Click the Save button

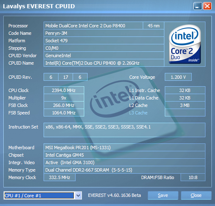coord(163,195)
